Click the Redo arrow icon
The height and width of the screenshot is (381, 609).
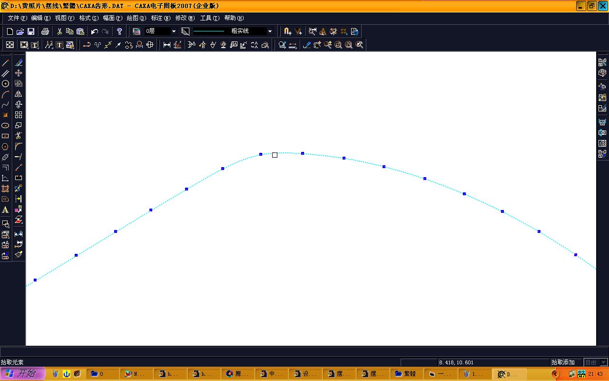point(105,31)
